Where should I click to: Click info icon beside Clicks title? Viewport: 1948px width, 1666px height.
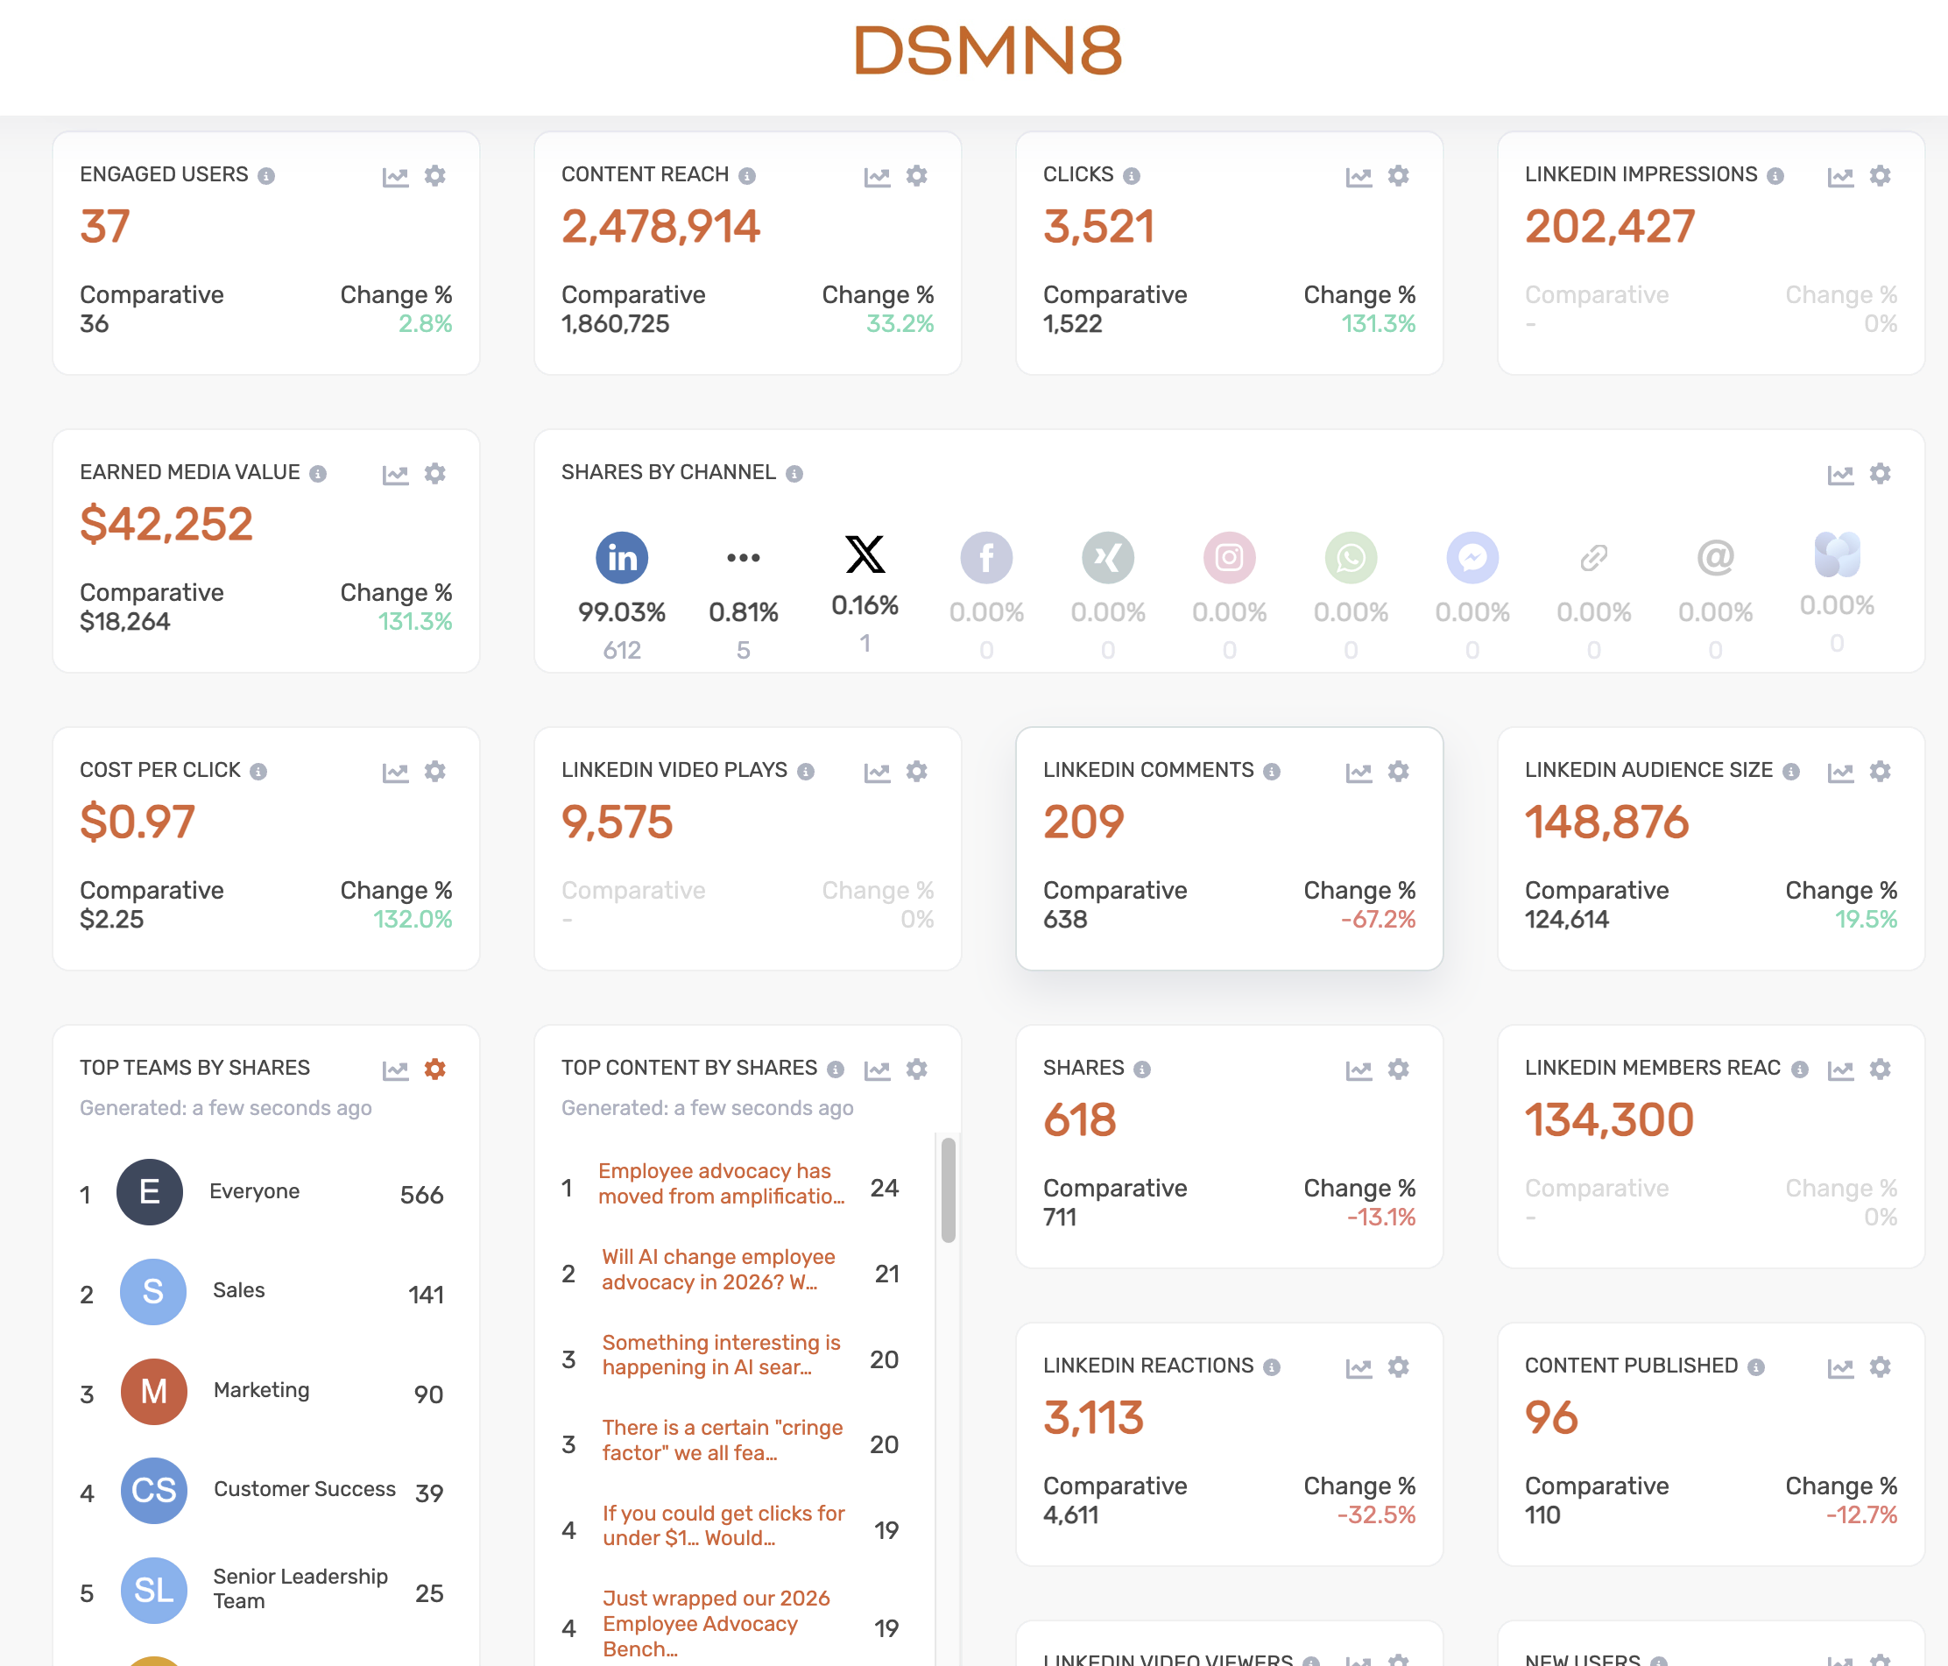(1132, 176)
